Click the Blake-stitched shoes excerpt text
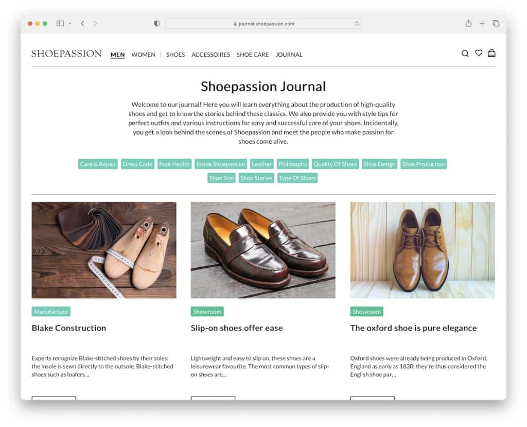 (102, 366)
